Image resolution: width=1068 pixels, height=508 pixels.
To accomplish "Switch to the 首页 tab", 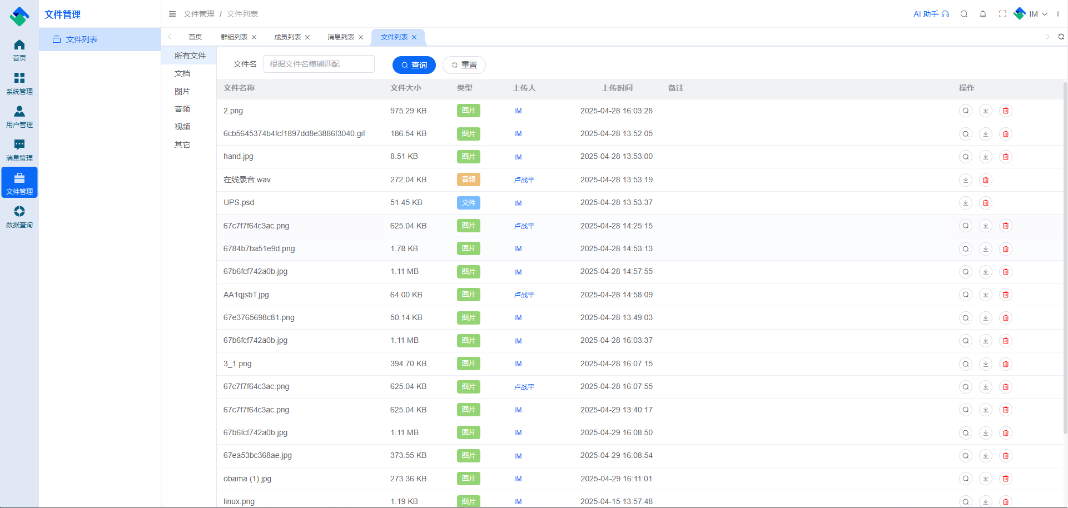I will pos(195,37).
